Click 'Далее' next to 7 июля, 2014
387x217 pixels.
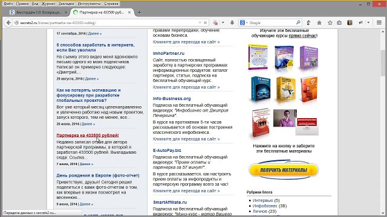(x=86, y=164)
